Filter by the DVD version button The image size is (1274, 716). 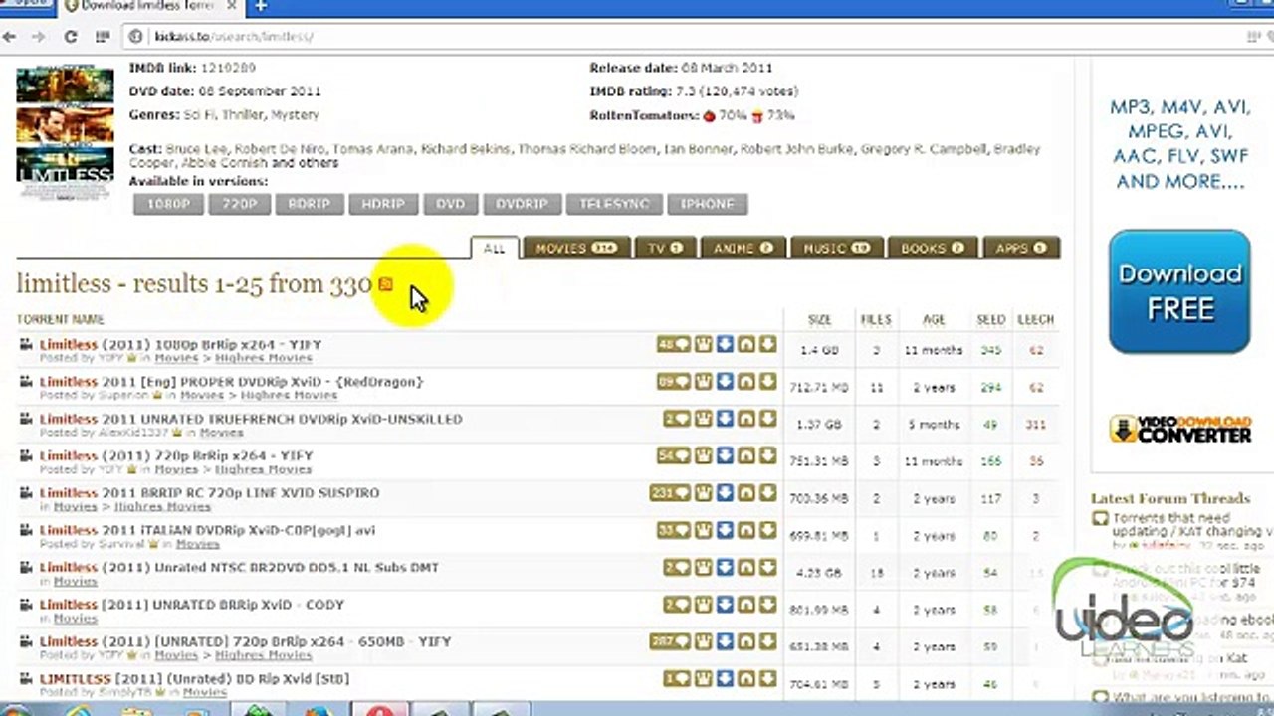coord(450,204)
